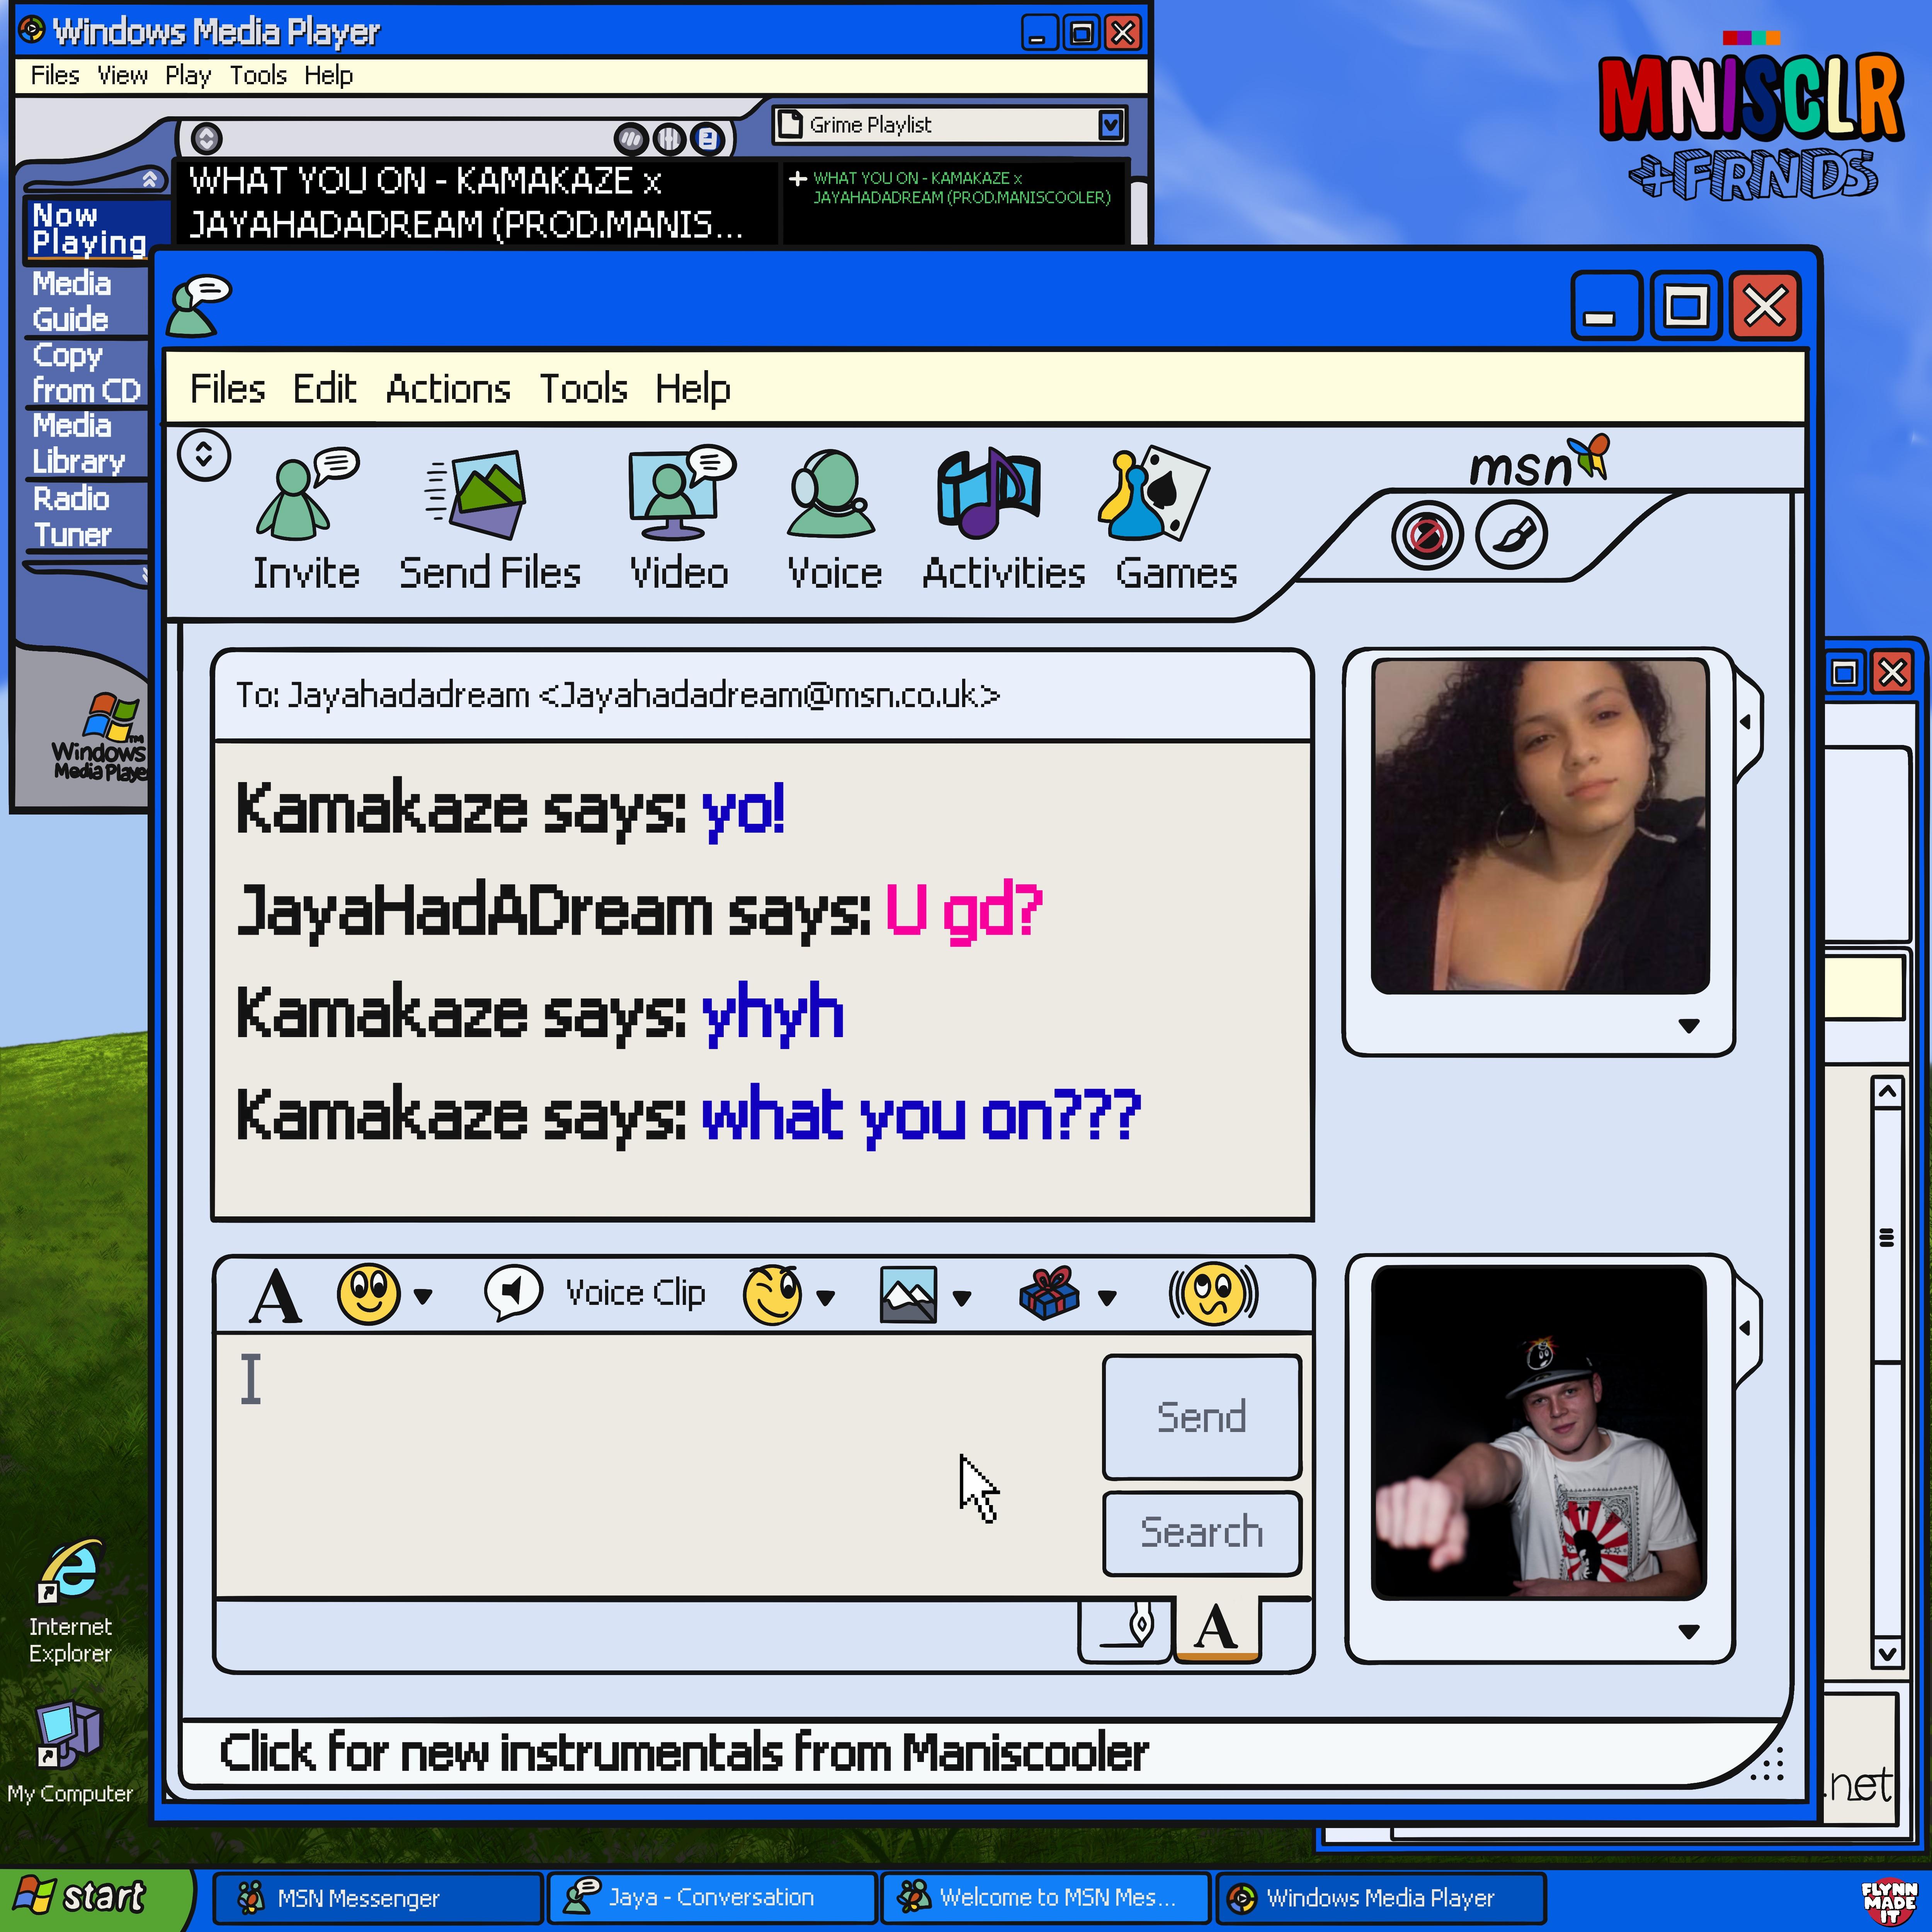Expand the Grime Playlist dropdown
The width and height of the screenshot is (1932, 1932).
point(1110,124)
